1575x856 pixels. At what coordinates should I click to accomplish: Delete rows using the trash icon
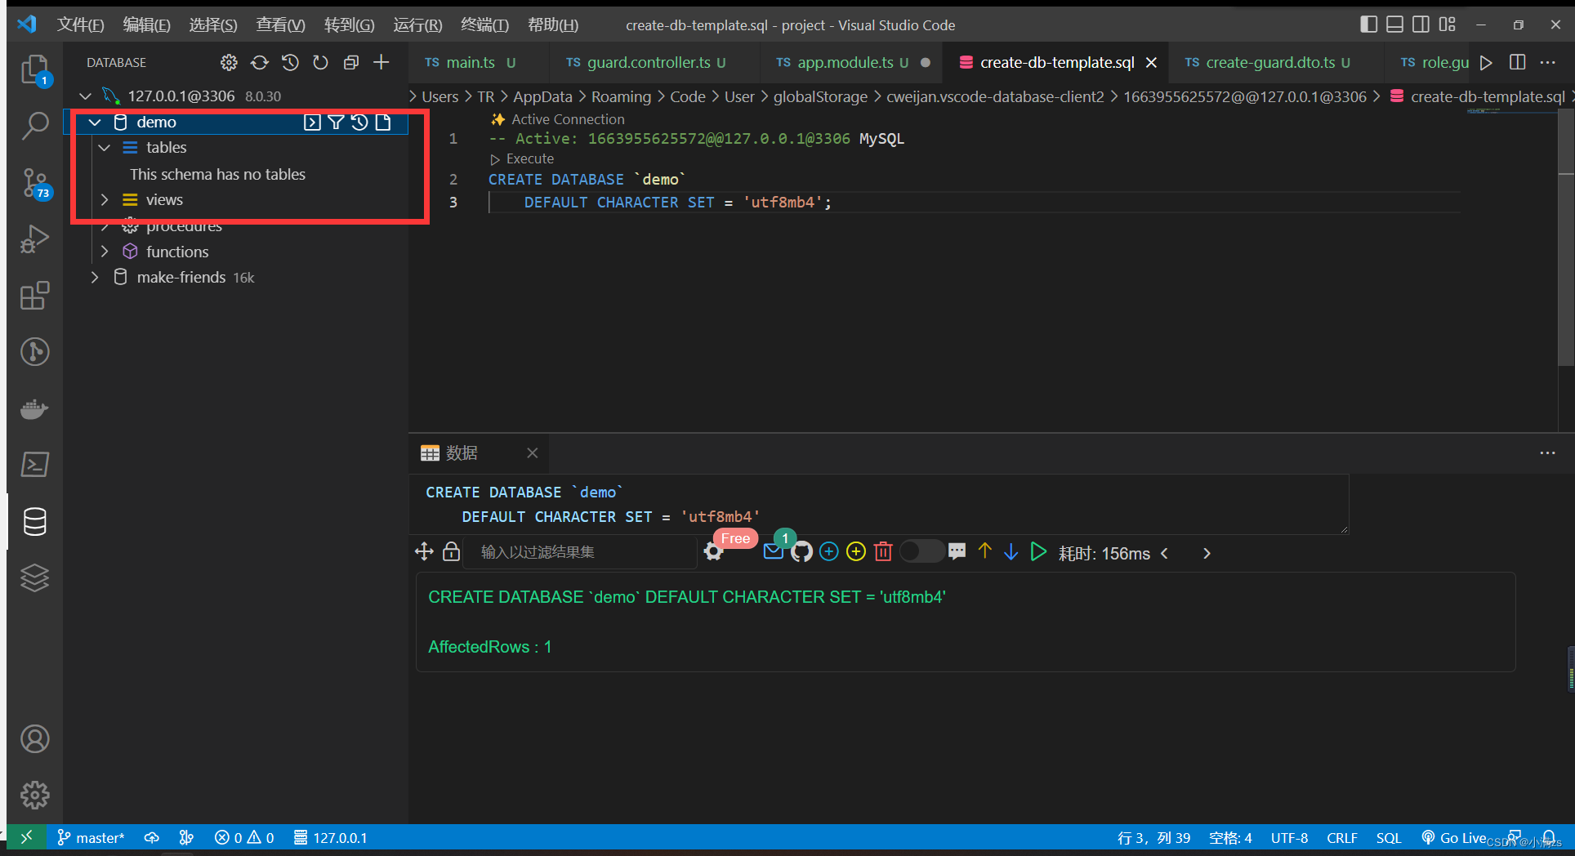click(x=883, y=552)
